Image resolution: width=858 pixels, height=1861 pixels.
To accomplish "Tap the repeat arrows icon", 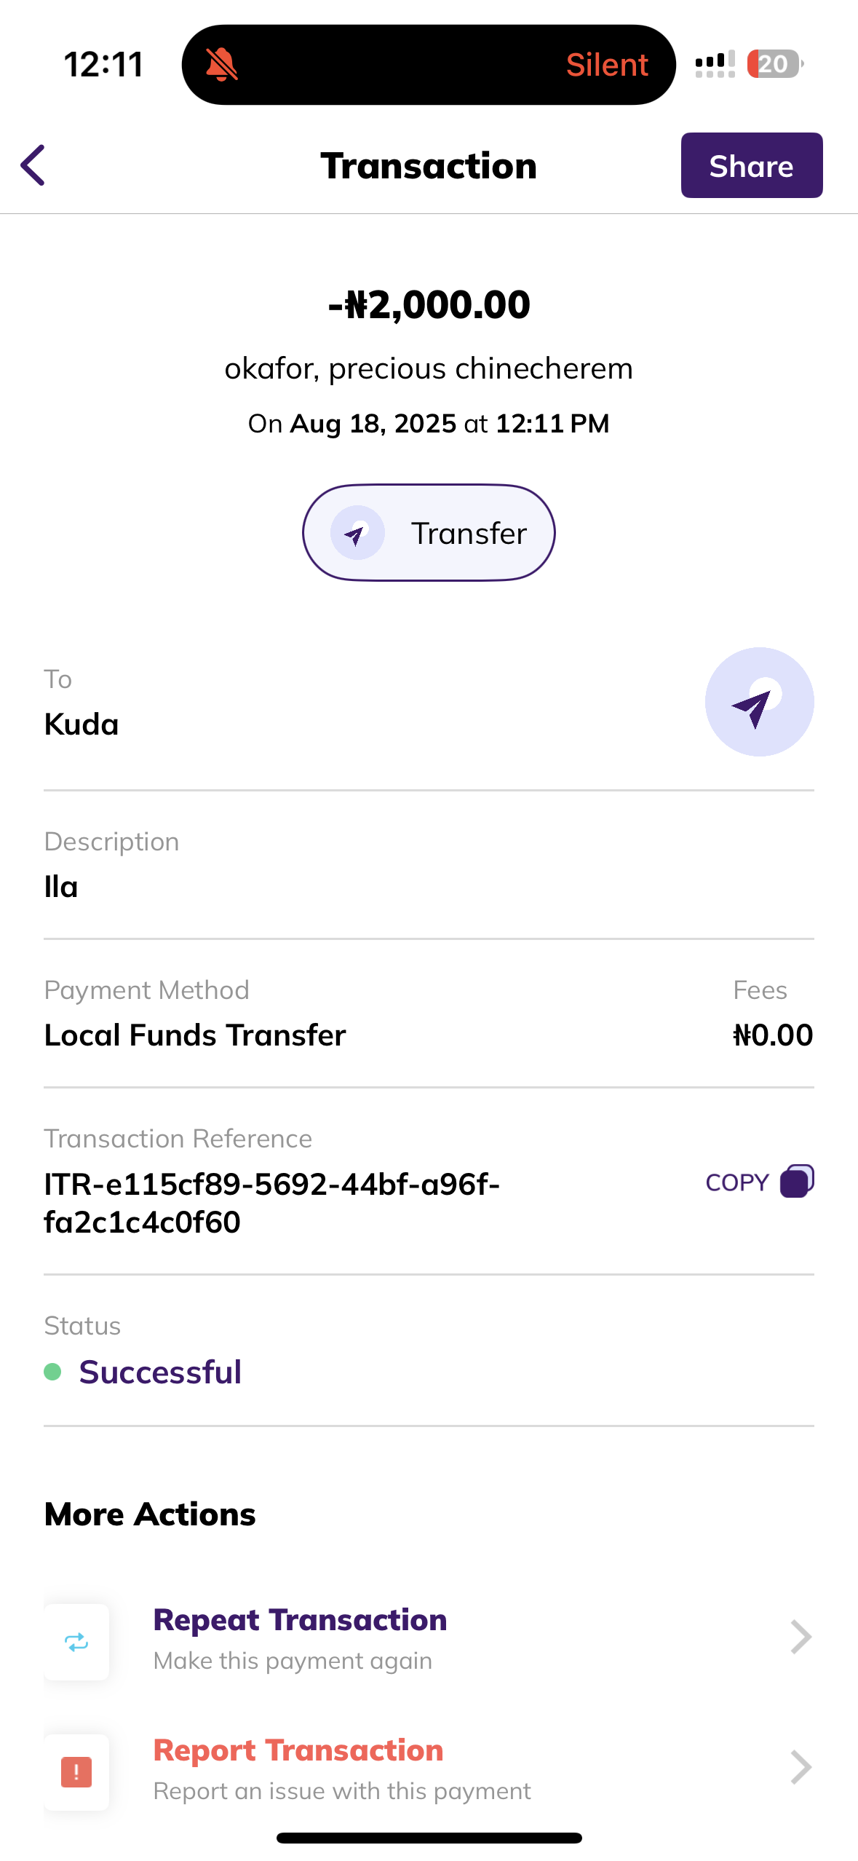I will pyautogui.click(x=76, y=1642).
